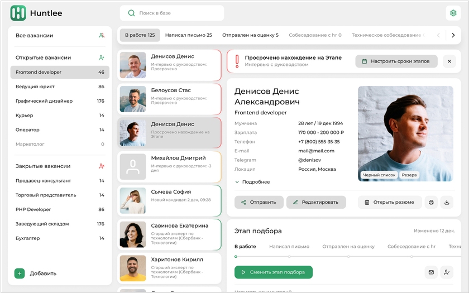The height and width of the screenshot is (293, 469).
Task: Click the @denisov Telegram handle
Action: click(x=309, y=160)
